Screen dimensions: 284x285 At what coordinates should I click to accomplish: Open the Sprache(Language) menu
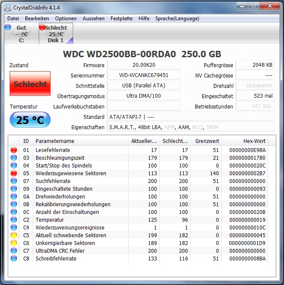pyautogui.click(x=177, y=19)
